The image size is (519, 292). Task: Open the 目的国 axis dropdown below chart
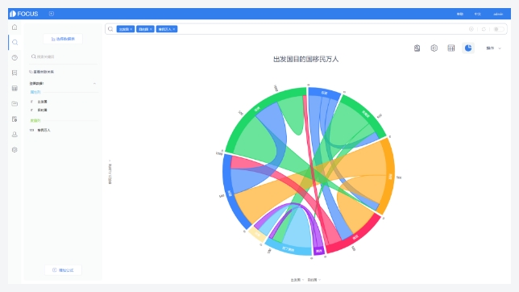pyautogui.click(x=313, y=280)
